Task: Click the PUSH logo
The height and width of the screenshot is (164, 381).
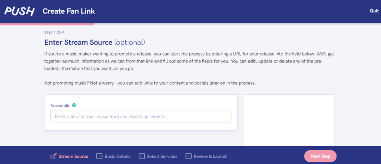Action: [20, 11]
